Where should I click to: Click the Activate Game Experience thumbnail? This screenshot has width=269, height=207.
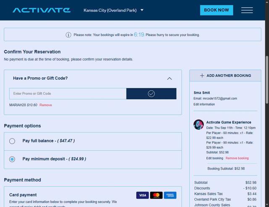(198, 125)
